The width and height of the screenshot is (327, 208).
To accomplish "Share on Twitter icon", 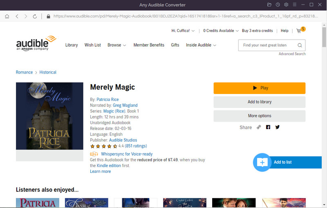I will [278, 127].
